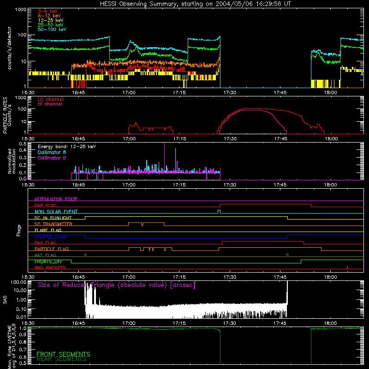The width and height of the screenshot is (369, 369).
Task: Select the Collimator 9 legend label
Action: pos(52,158)
